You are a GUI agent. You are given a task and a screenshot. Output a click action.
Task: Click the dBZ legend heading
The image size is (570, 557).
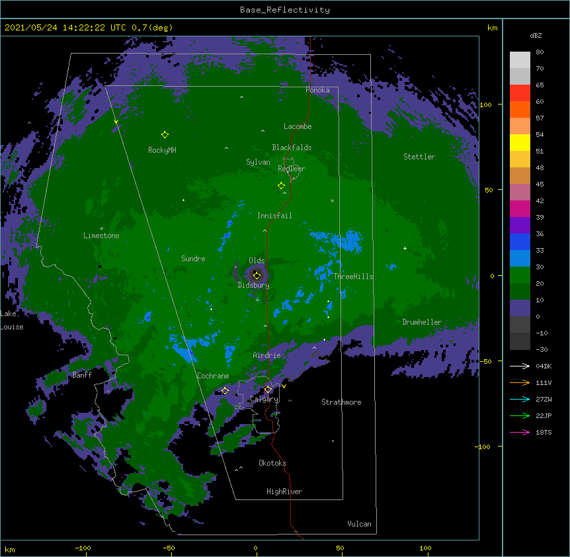point(536,36)
